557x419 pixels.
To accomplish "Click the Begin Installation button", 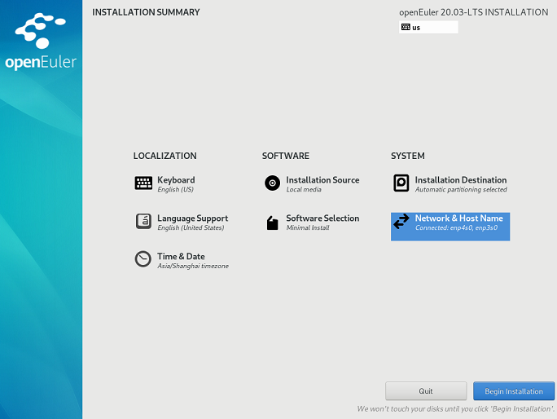I will (513, 391).
